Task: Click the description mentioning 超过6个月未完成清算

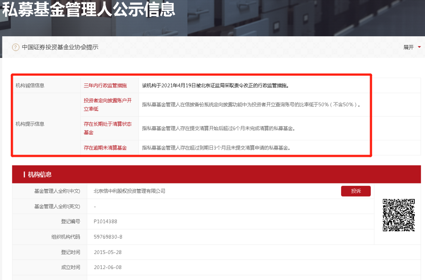Action: [218, 128]
